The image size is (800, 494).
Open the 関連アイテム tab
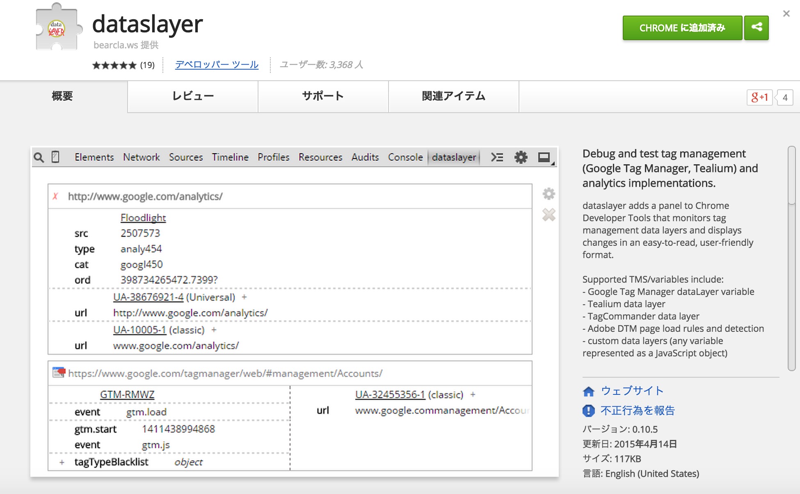coord(454,96)
